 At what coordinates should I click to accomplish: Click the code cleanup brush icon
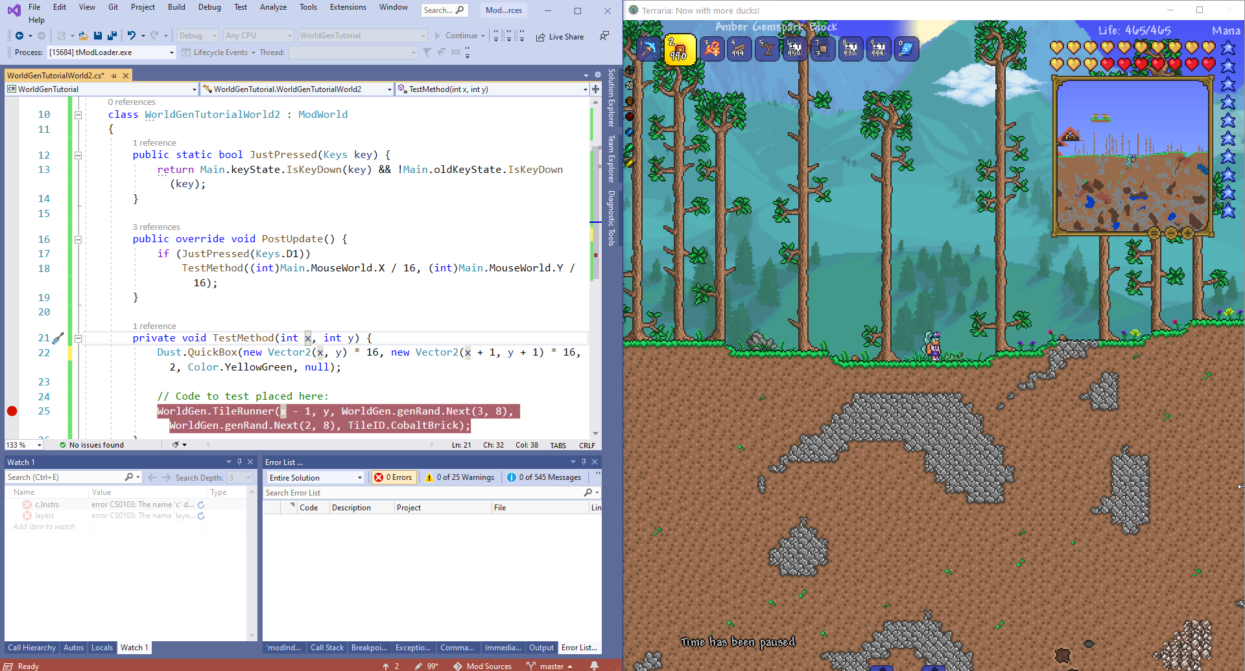(x=175, y=445)
